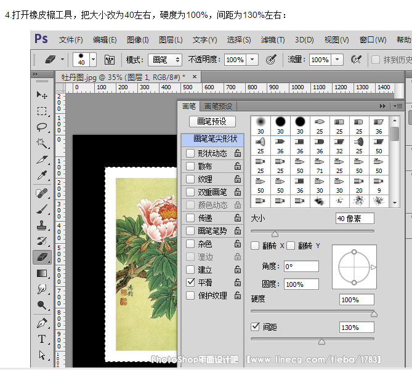
Task: Select the Eyedropper tool
Action: coord(42,175)
